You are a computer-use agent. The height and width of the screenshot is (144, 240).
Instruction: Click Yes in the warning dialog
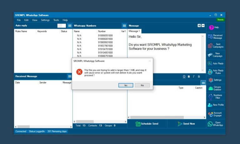(126, 85)
